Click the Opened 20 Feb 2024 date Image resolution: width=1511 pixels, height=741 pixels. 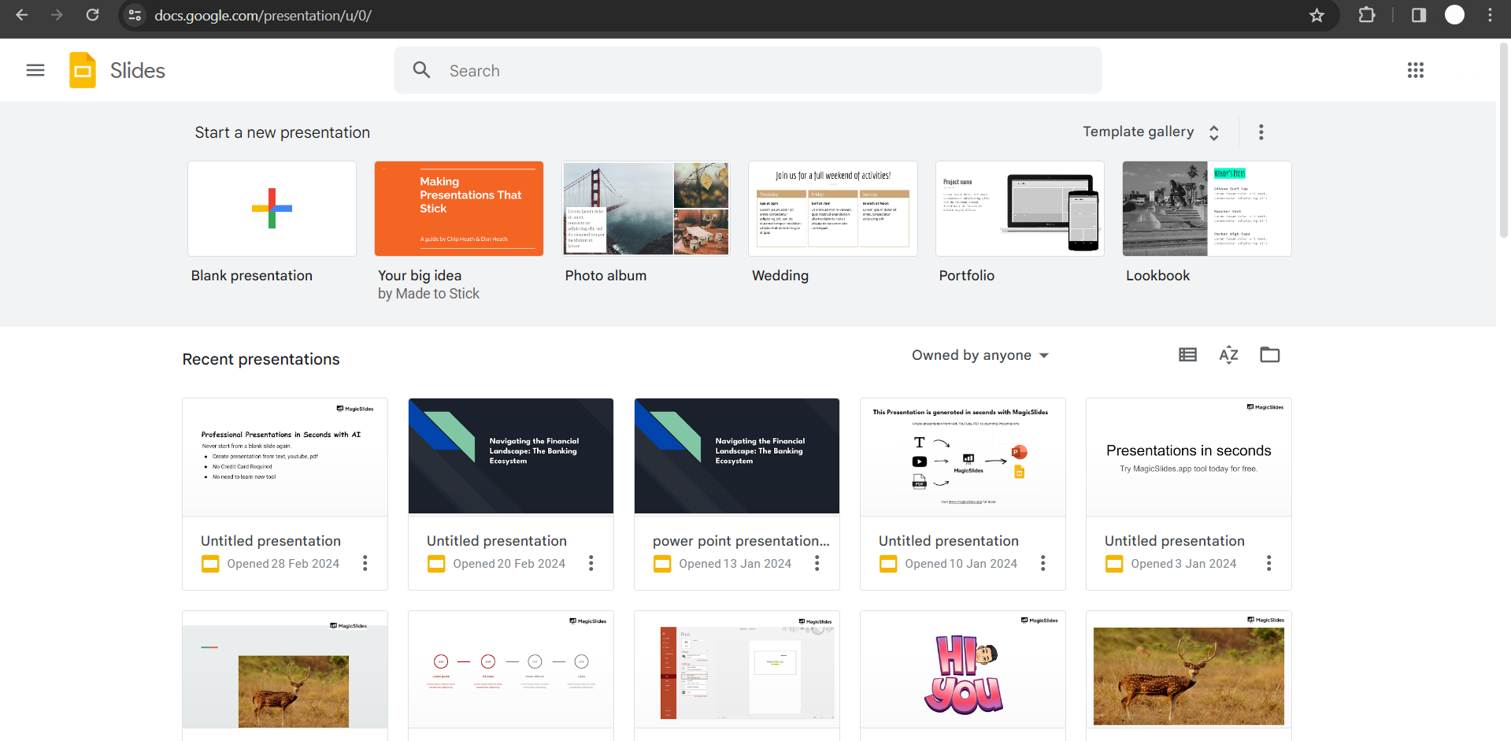[x=509, y=564]
